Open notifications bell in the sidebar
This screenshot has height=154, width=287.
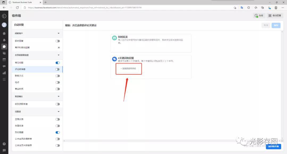click(4, 40)
